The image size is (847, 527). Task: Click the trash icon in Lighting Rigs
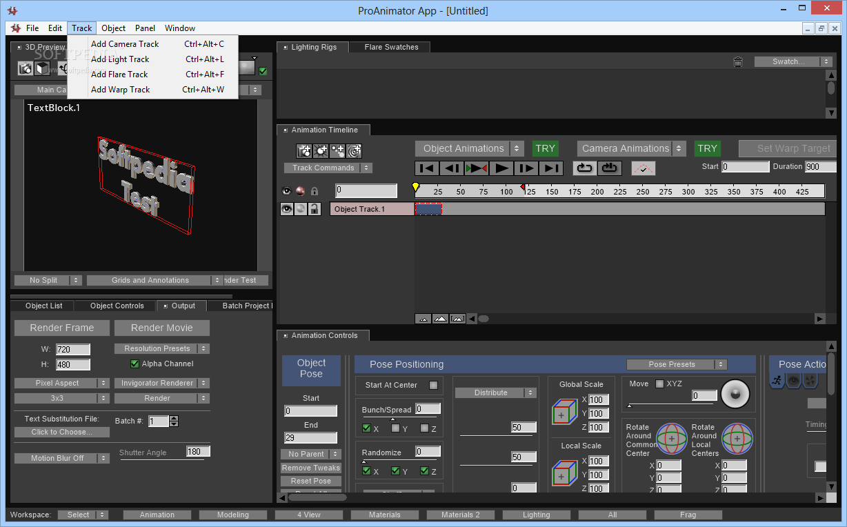coord(738,62)
